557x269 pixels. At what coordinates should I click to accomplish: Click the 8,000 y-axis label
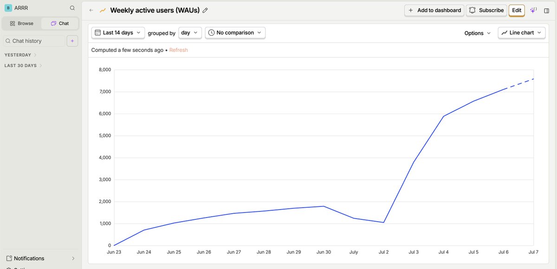pyautogui.click(x=105, y=70)
